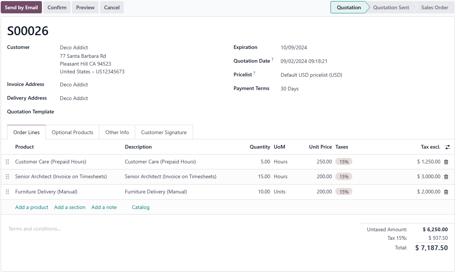Click drag handle of Furniture Delivery row
The width and height of the screenshot is (455, 272).
pos(7,192)
